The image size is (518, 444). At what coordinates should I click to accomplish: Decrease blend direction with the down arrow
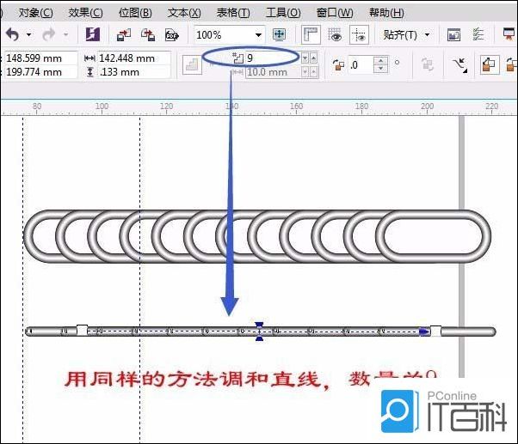point(381,69)
